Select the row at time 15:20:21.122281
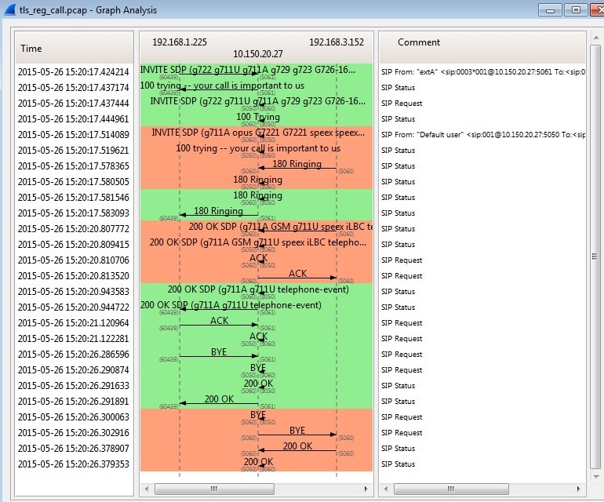This screenshot has width=604, height=502. click(x=73, y=339)
